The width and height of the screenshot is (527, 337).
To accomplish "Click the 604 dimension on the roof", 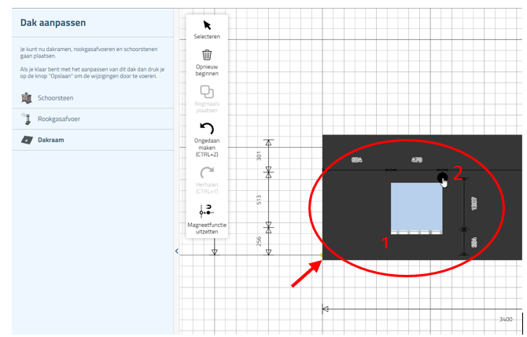I will pos(357,160).
